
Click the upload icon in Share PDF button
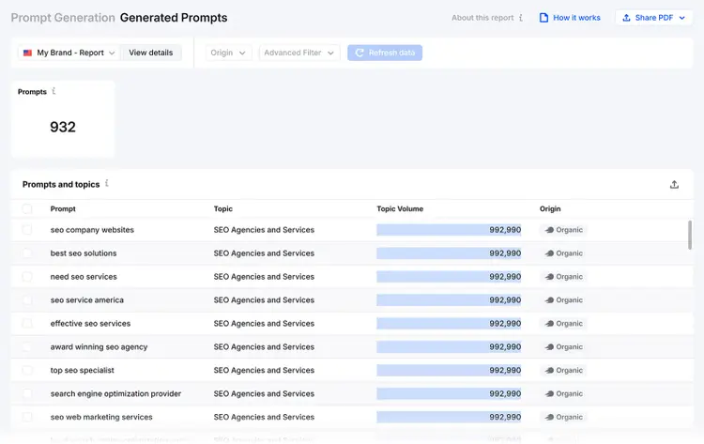click(x=626, y=18)
